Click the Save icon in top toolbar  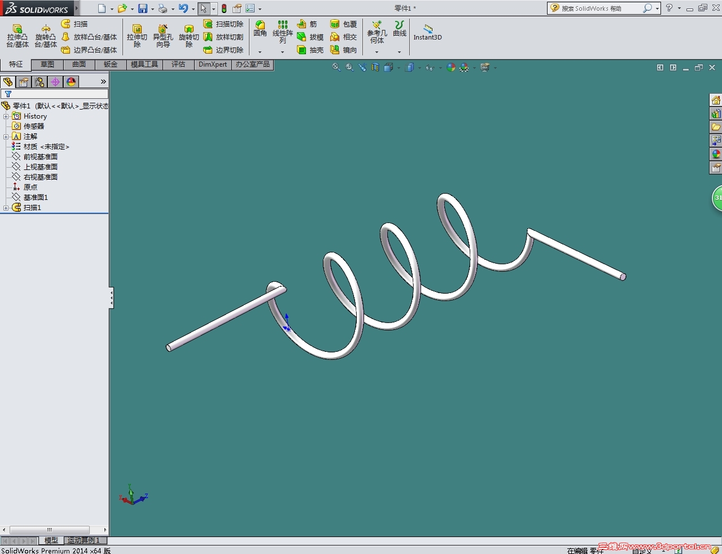pyautogui.click(x=143, y=8)
